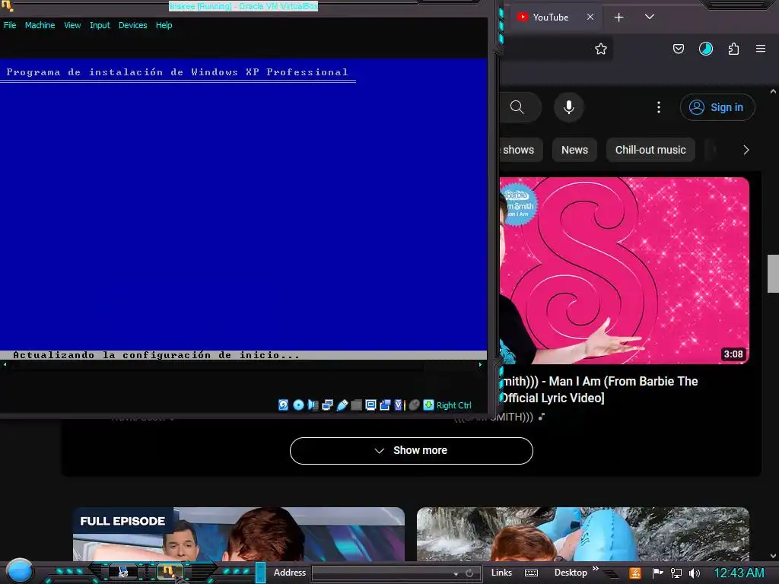Open the volume speaker tray icon
Viewport: 779px width, 584px height.
[694, 573]
